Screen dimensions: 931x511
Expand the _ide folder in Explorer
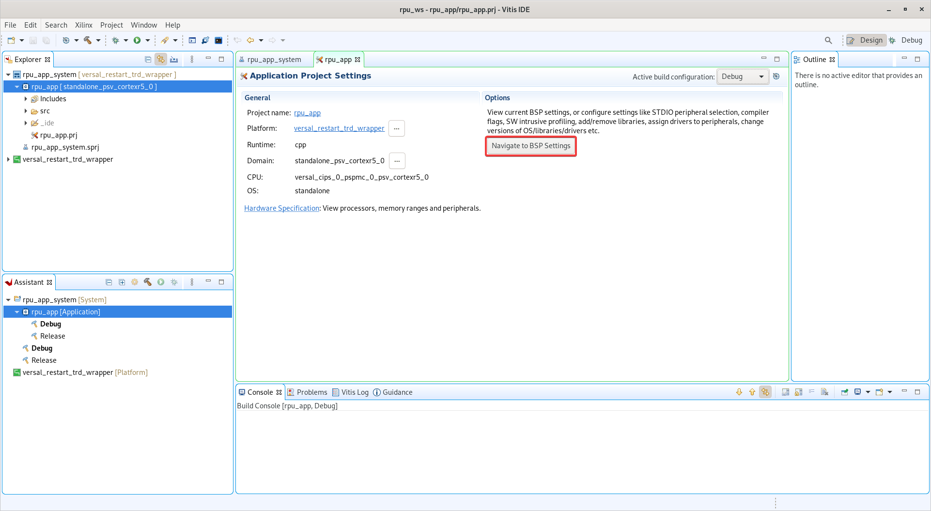pos(26,123)
